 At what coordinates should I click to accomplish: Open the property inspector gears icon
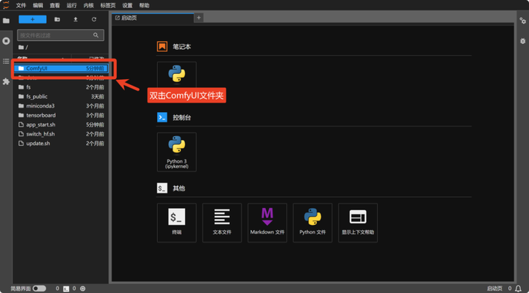(x=522, y=21)
